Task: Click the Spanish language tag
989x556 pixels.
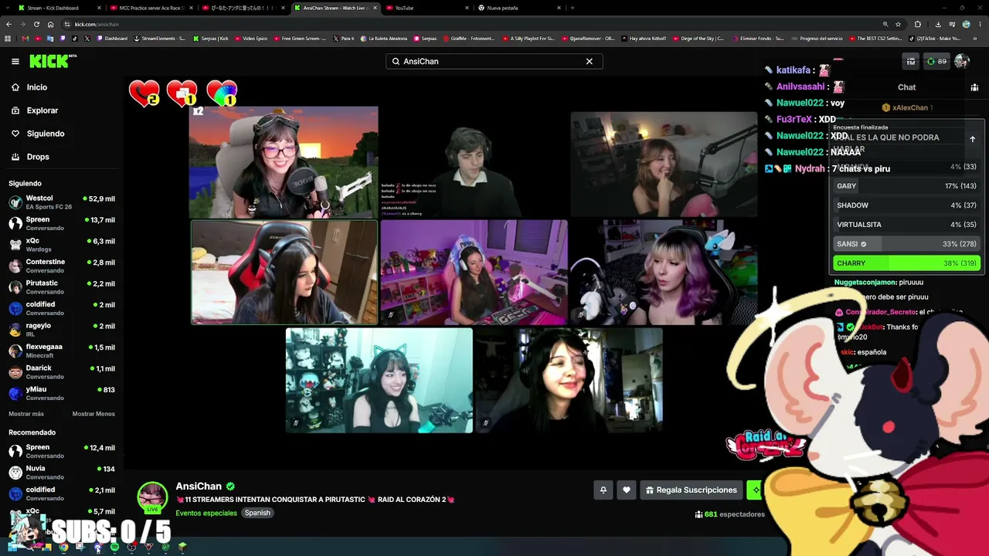Action: point(257,513)
